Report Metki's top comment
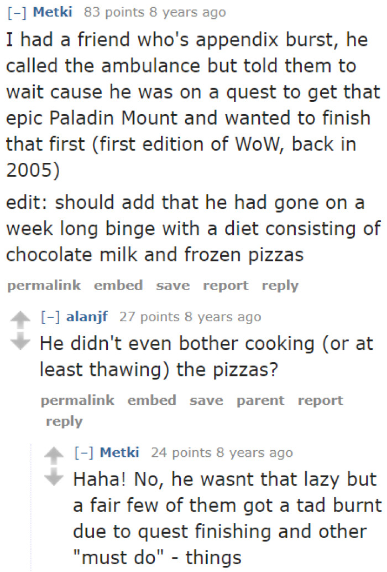The height and width of the screenshot is (572, 387). 225,286
